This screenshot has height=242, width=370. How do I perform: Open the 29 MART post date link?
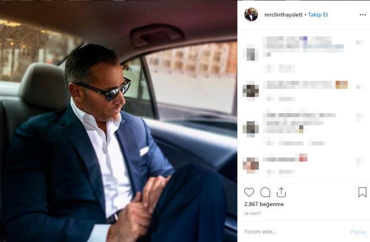(253, 213)
